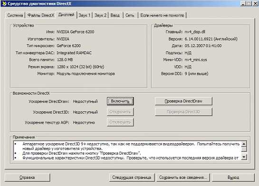This screenshot has width=259, height=186.
Task: Open the Файлы DirectX tab
Action: coord(41,15)
